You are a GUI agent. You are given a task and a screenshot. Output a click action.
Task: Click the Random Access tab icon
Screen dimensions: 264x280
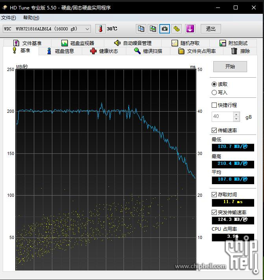coord(175,43)
